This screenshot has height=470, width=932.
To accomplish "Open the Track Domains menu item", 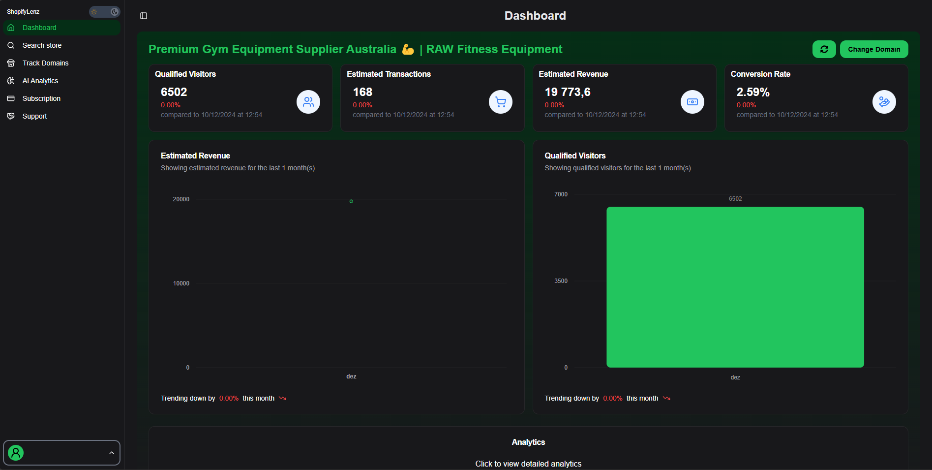I will pos(61,63).
